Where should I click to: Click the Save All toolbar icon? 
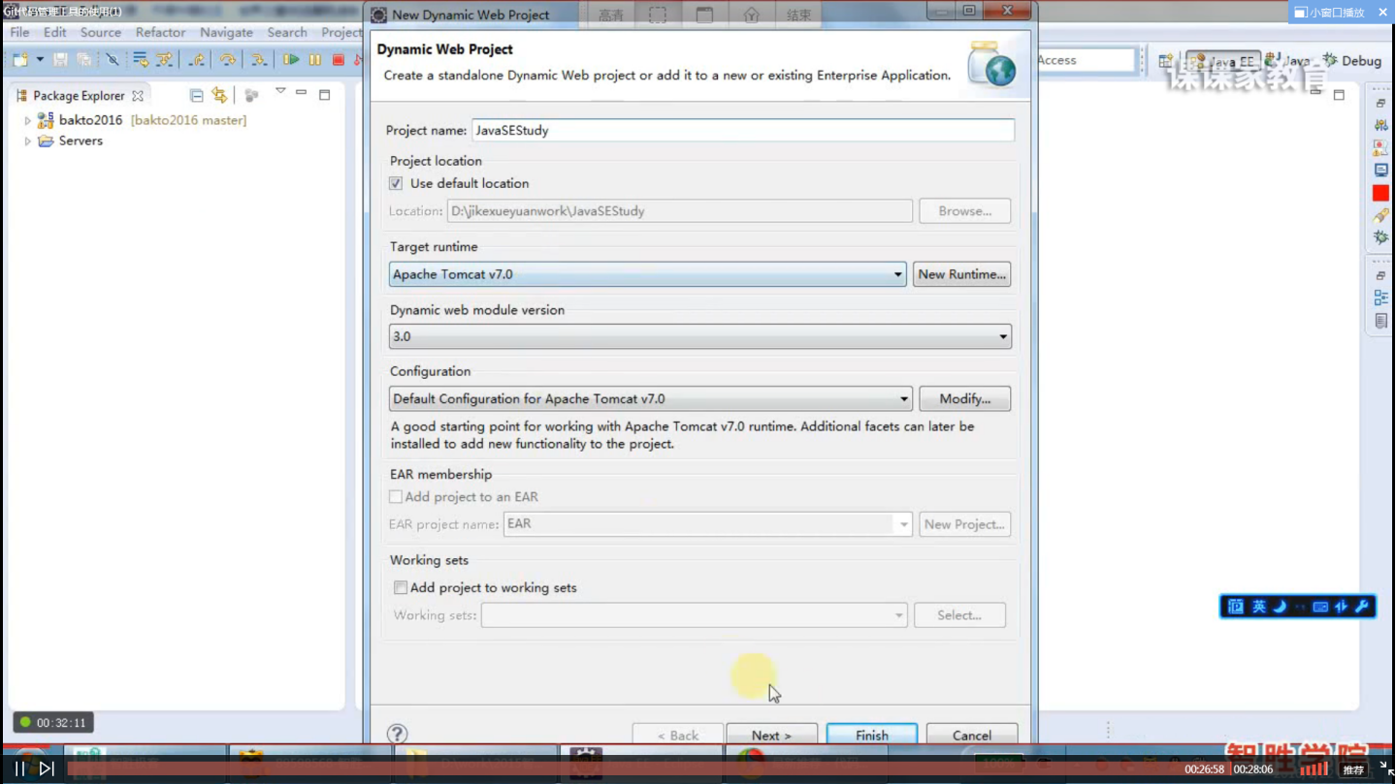pos(84,60)
